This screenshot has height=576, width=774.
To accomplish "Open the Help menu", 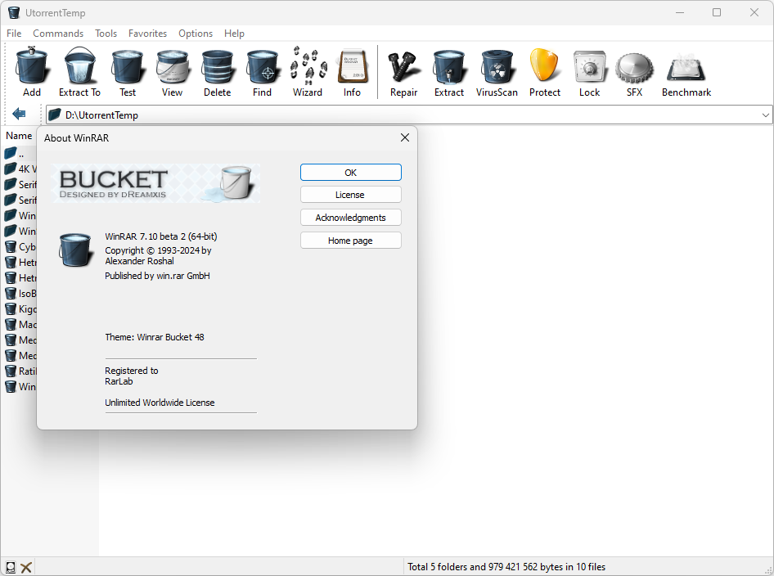I will [234, 33].
